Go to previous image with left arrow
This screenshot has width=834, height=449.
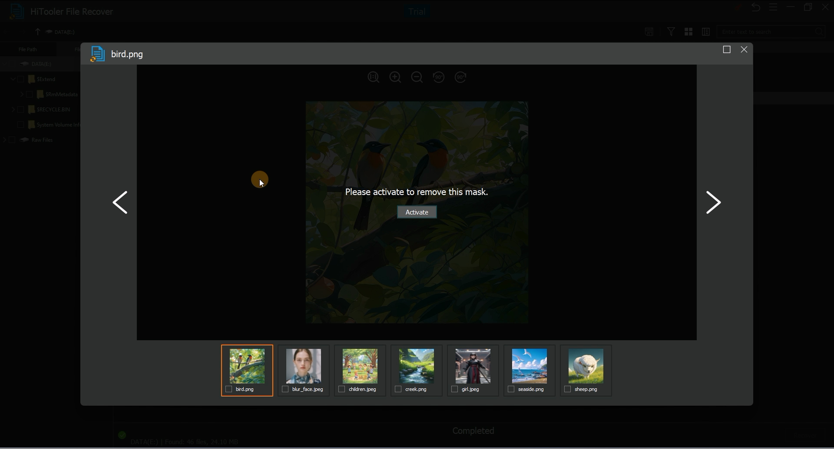pos(120,202)
